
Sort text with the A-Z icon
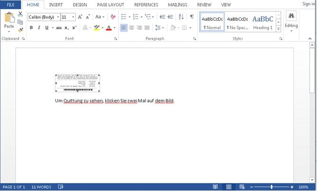pyautogui.click(x=181, y=17)
